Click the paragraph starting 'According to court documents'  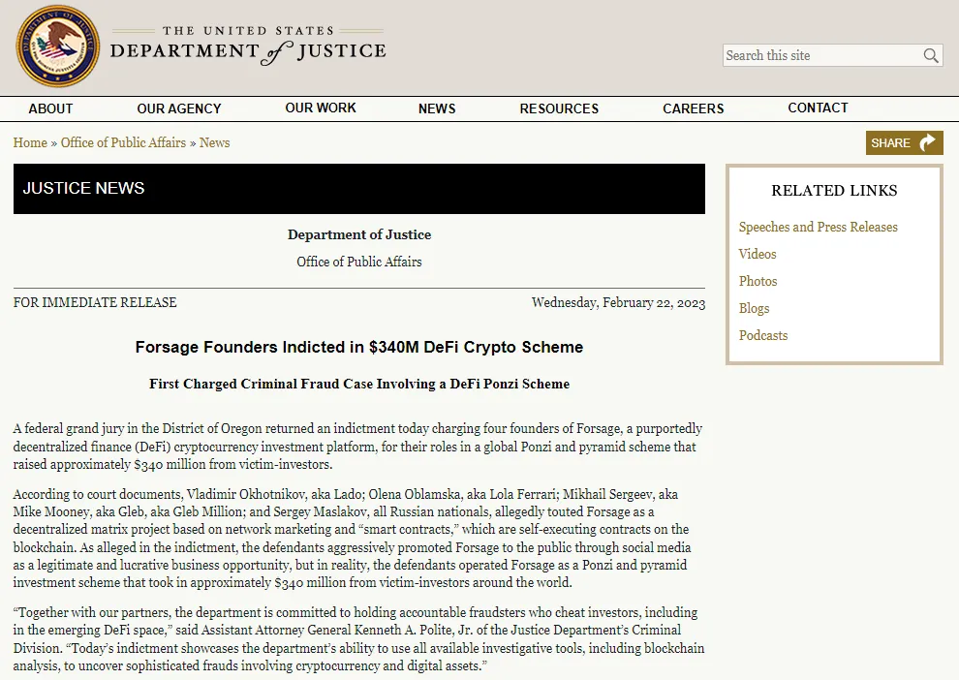[x=353, y=539]
